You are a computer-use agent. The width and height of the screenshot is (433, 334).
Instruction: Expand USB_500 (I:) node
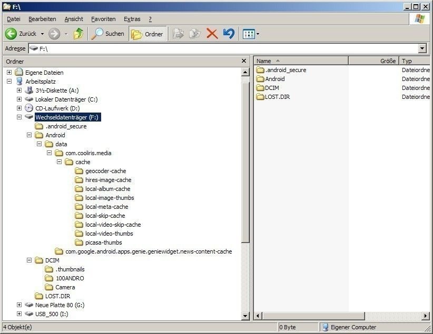(x=19, y=313)
